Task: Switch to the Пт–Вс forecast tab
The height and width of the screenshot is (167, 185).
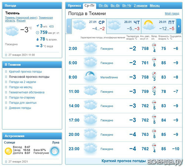Action: coord(103,6)
